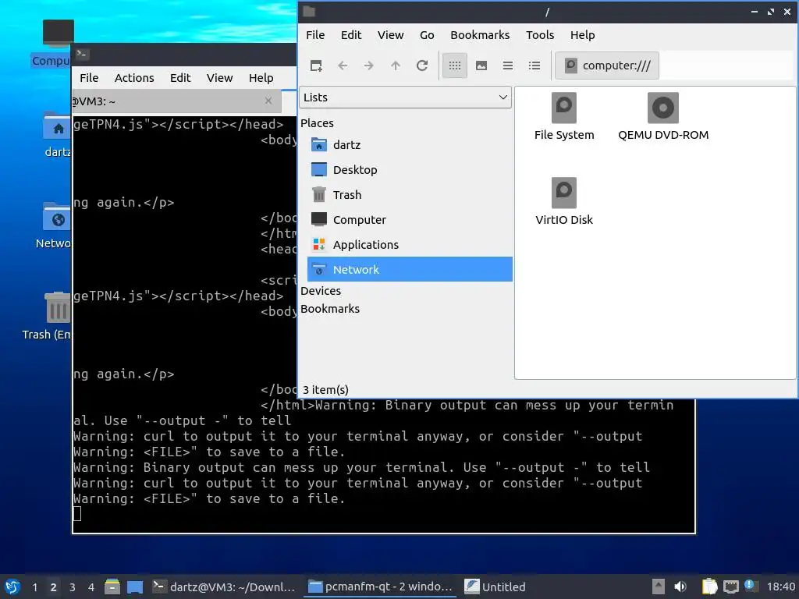This screenshot has width=799, height=599.
Task: Open the terminal View menu
Action: click(219, 78)
